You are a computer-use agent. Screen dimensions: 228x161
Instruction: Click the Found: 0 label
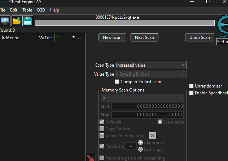[7, 30]
